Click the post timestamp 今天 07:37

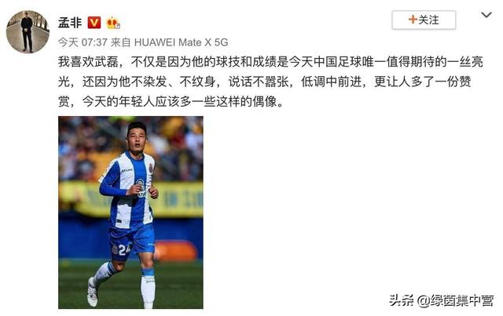(83, 42)
